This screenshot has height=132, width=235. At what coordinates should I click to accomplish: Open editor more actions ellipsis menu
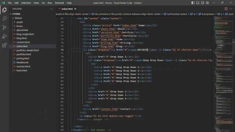[231, 9]
